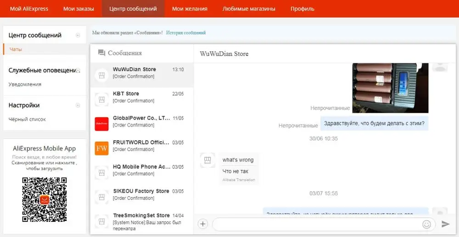Image resolution: width=459 pixels, height=237 pixels.
Task: Click the Что не так translation text
Action: (235, 171)
